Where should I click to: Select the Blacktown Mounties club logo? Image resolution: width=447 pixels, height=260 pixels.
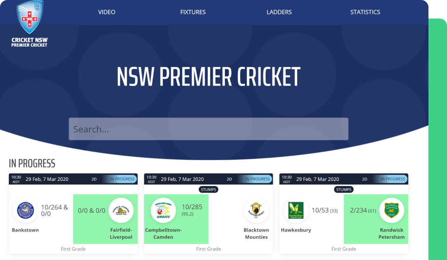pos(256,210)
